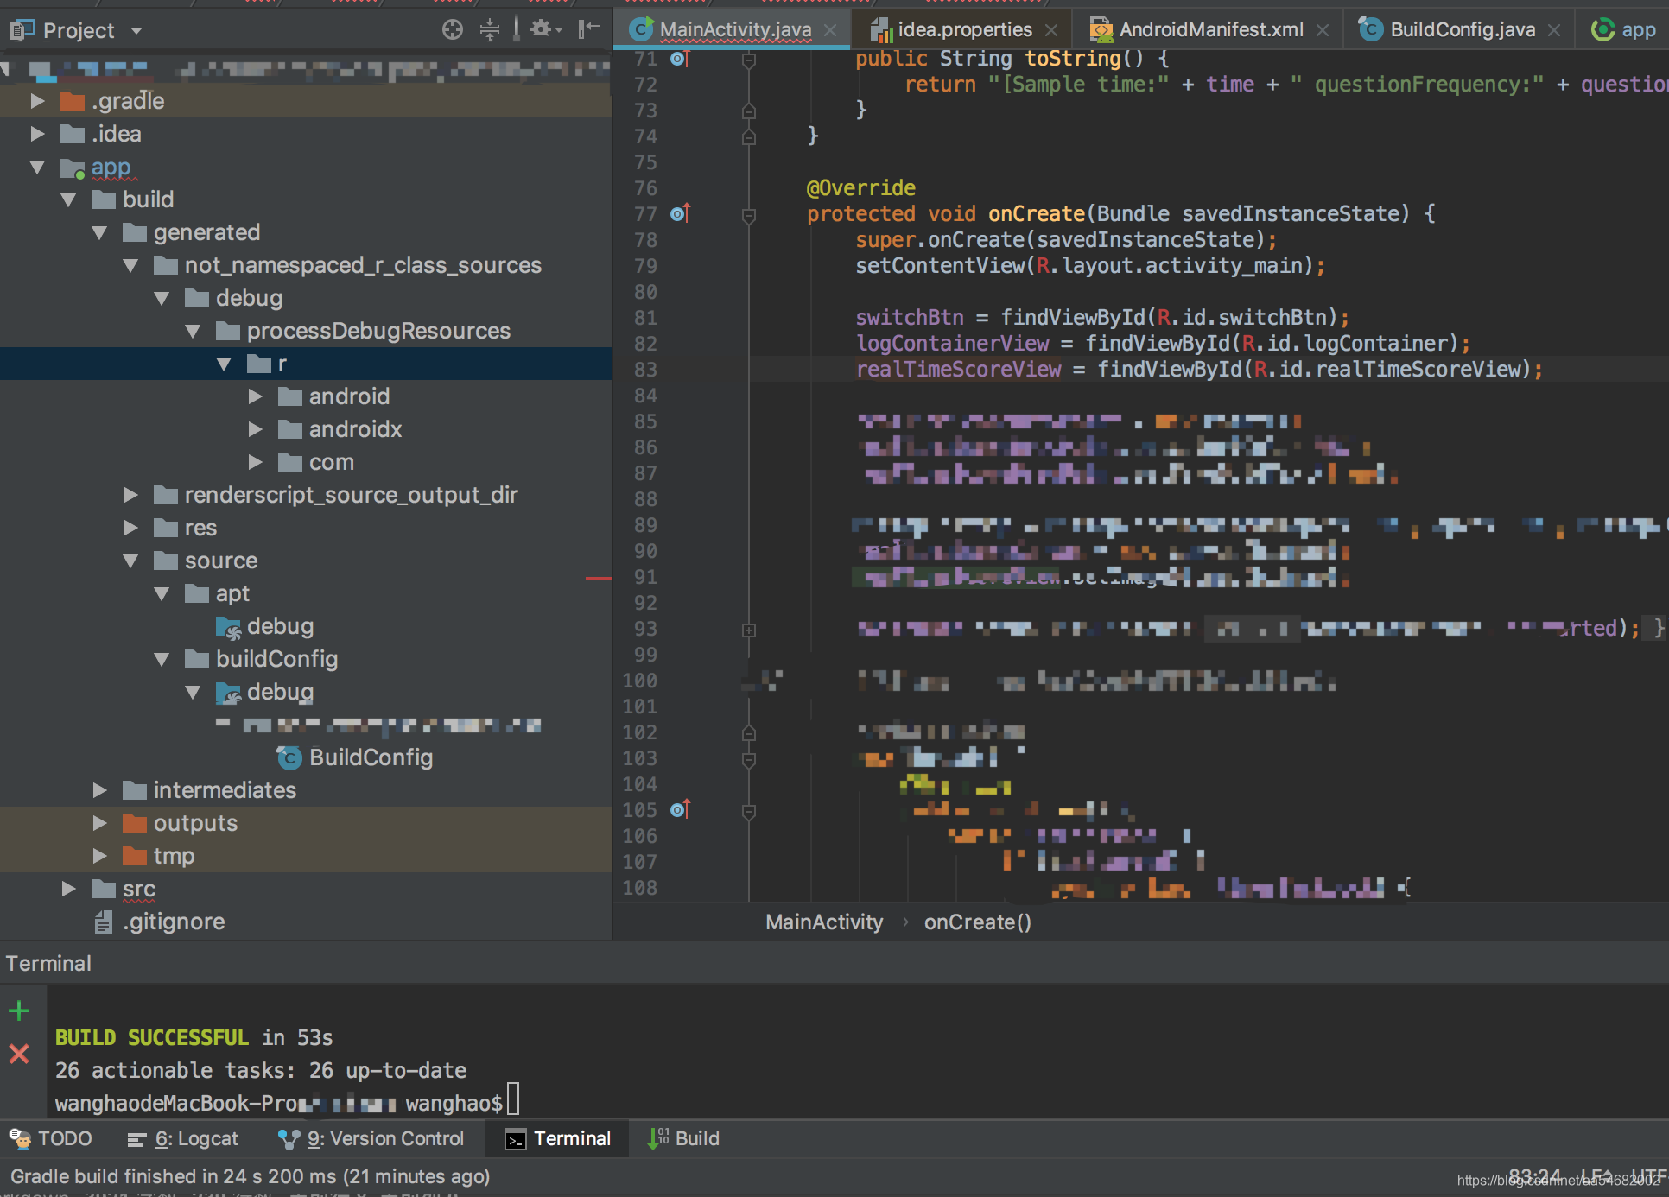The width and height of the screenshot is (1669, 1197).
Task: Expand the folded code block at line 93
Action: 749,630
